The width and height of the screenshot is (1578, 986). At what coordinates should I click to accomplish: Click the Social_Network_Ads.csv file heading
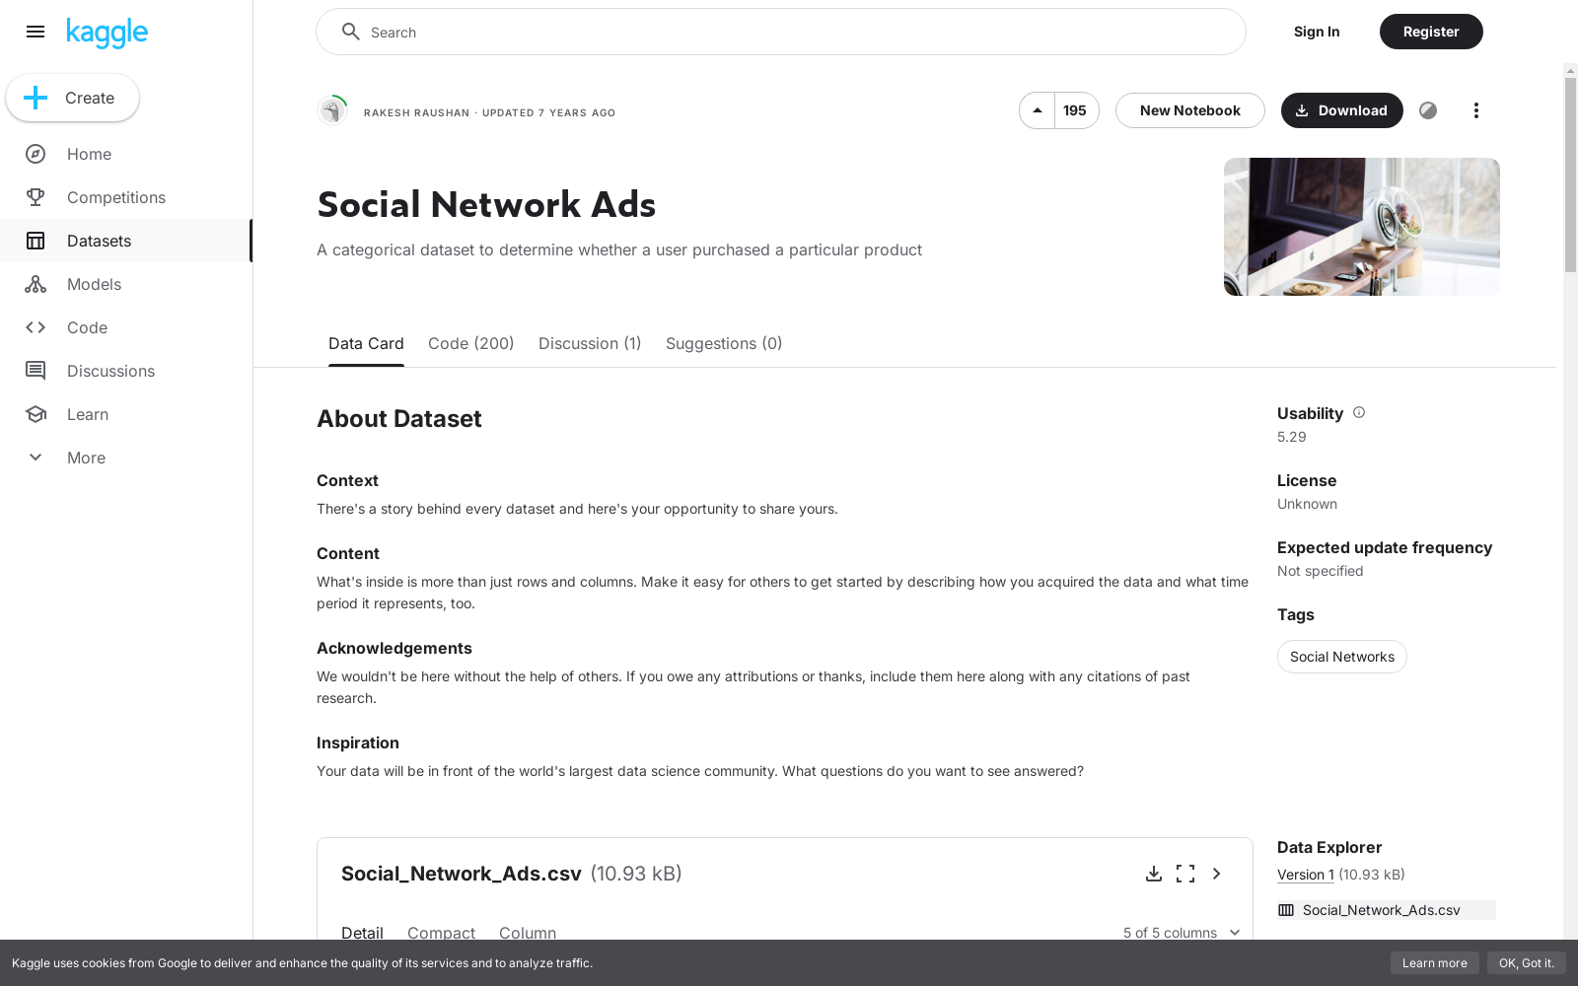point(462,874)
